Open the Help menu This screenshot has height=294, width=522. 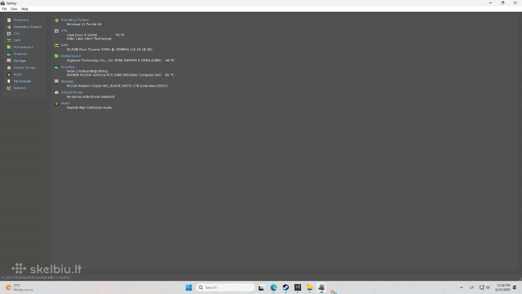24,9
